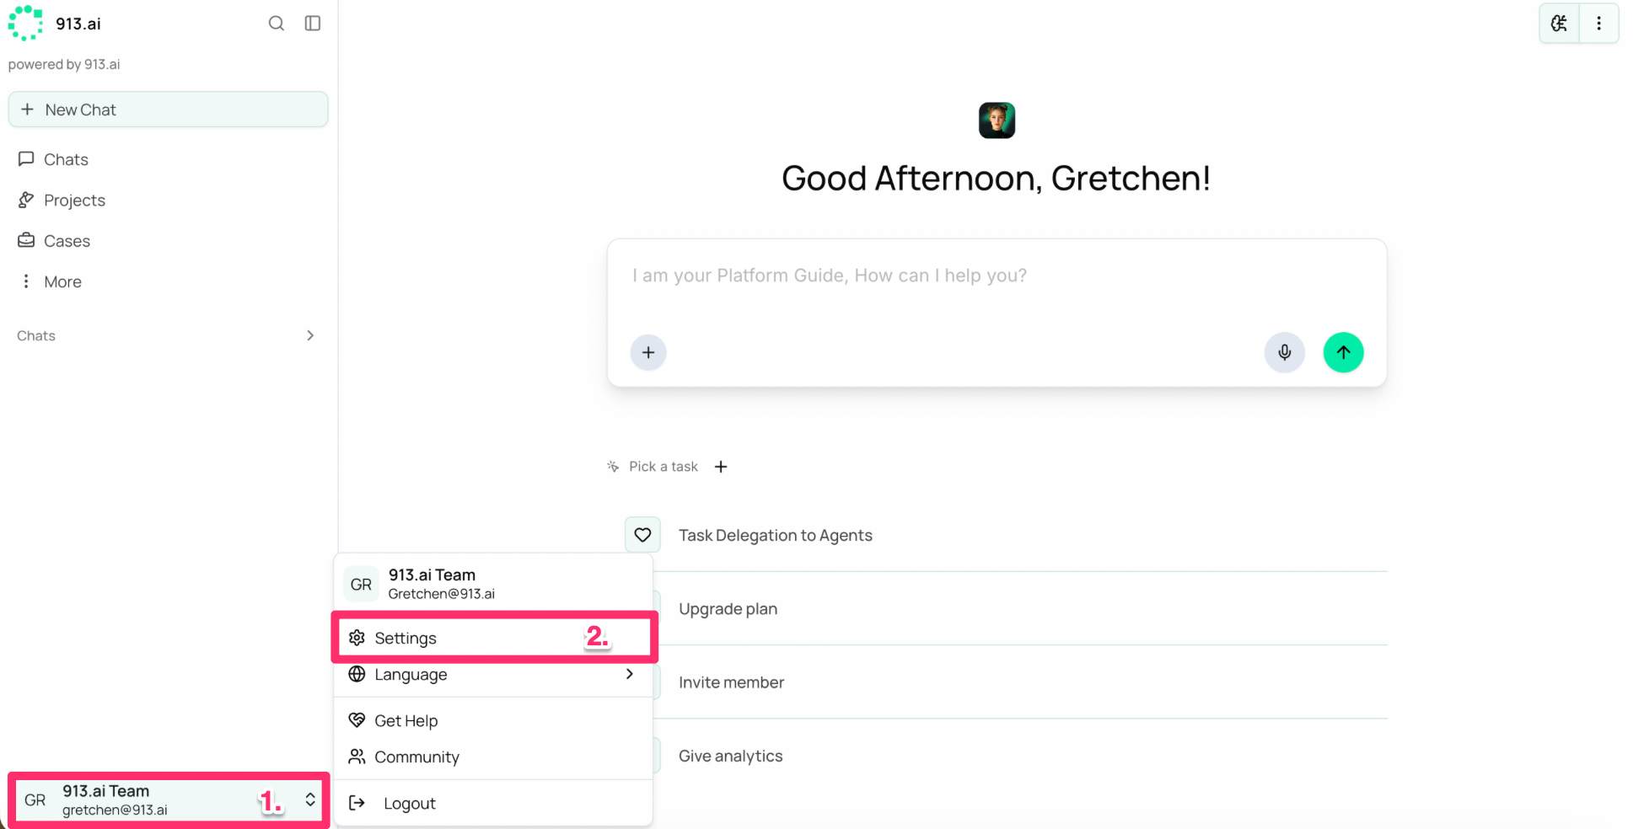Click the heart icon beside Task Delegation

642,535
